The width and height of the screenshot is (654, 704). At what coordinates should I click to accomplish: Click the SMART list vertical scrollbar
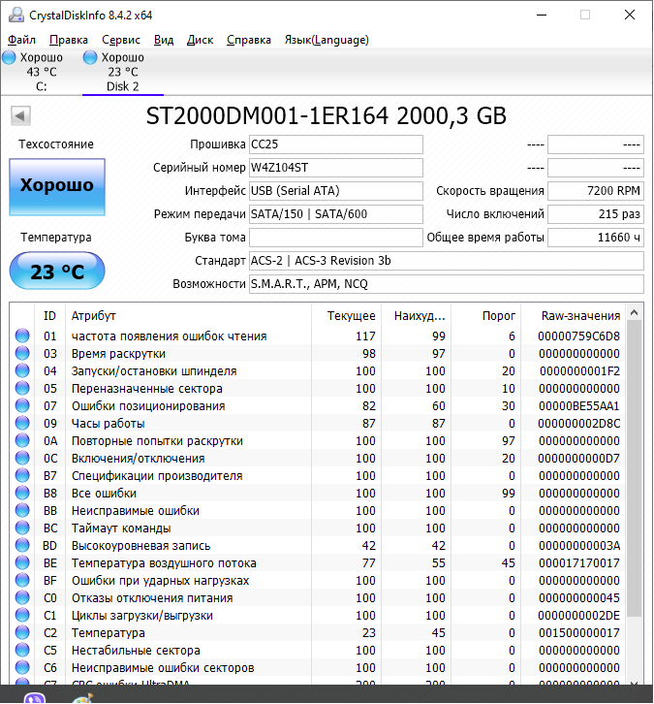pos(635,465)
